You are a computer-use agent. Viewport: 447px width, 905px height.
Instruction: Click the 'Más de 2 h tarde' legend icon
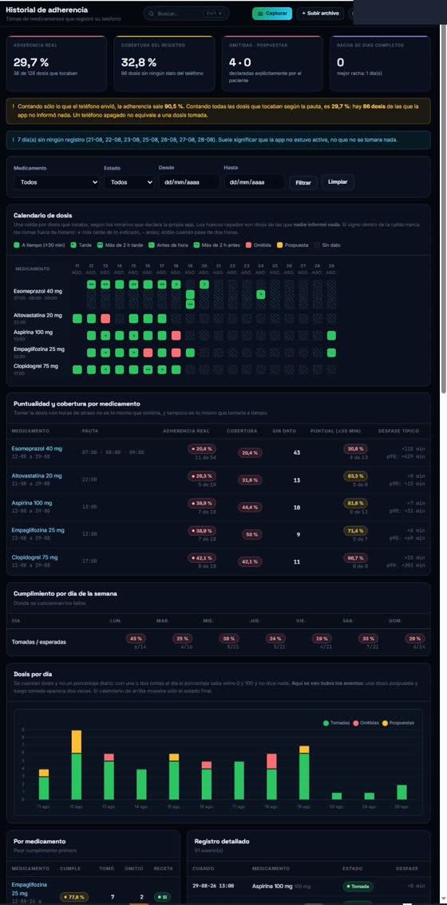tap(101, 245)
